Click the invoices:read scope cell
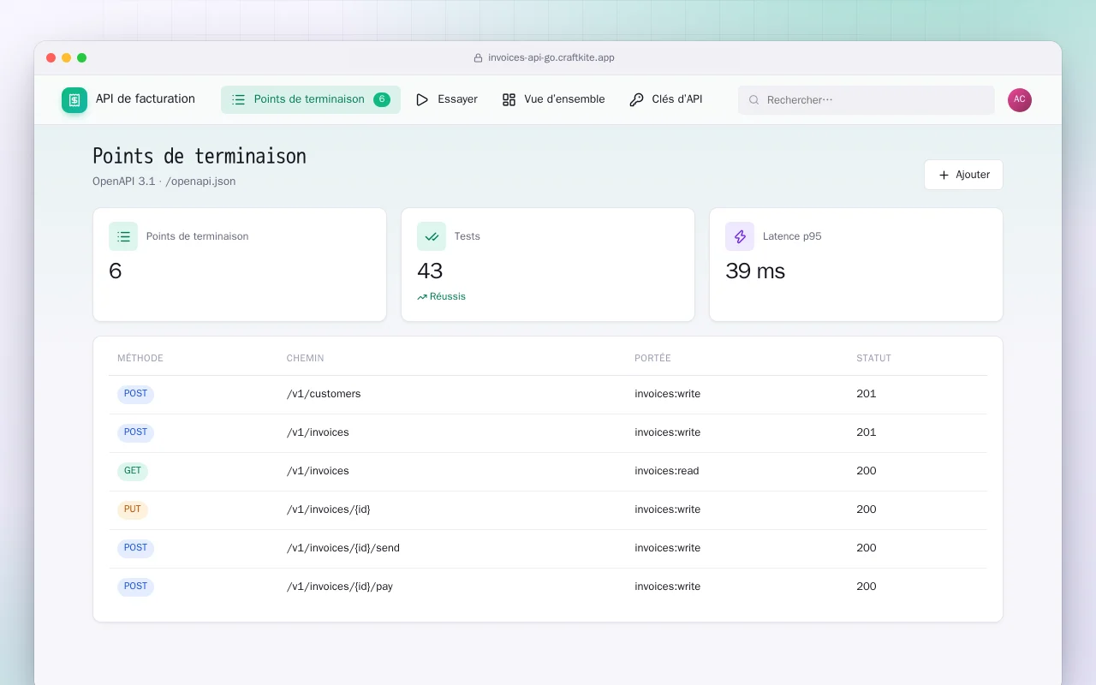This screenshot has width=1096, height=685. pyautogui.click(x=667, y=471)
